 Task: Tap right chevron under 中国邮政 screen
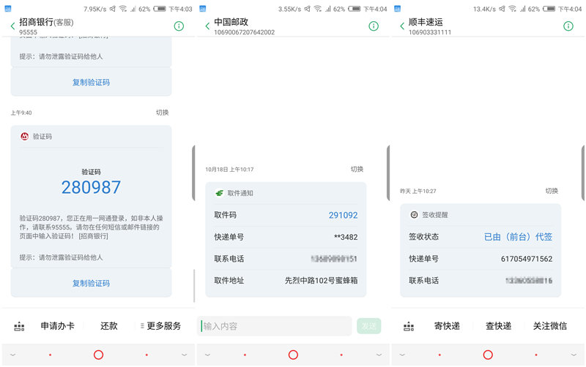(379, 355)
